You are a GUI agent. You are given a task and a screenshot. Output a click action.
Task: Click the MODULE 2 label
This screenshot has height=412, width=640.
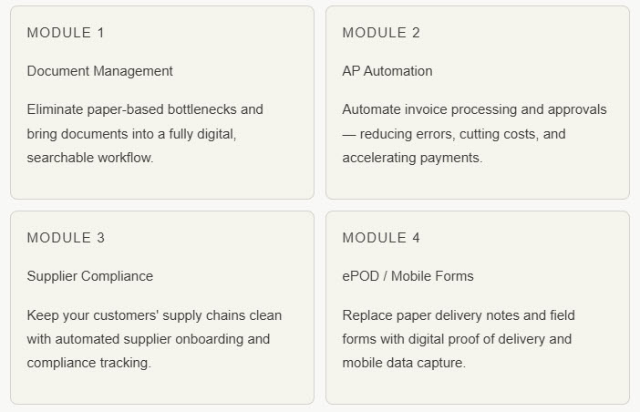(381, 33)
